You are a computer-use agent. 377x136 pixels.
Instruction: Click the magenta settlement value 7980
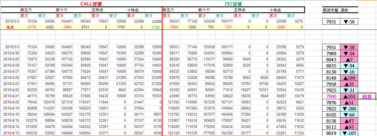click(331, 97)
